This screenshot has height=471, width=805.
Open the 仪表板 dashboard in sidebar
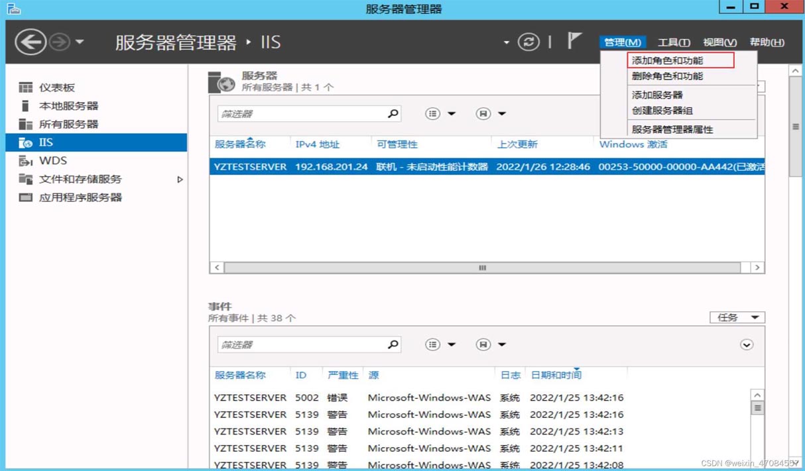click(56, 87)
